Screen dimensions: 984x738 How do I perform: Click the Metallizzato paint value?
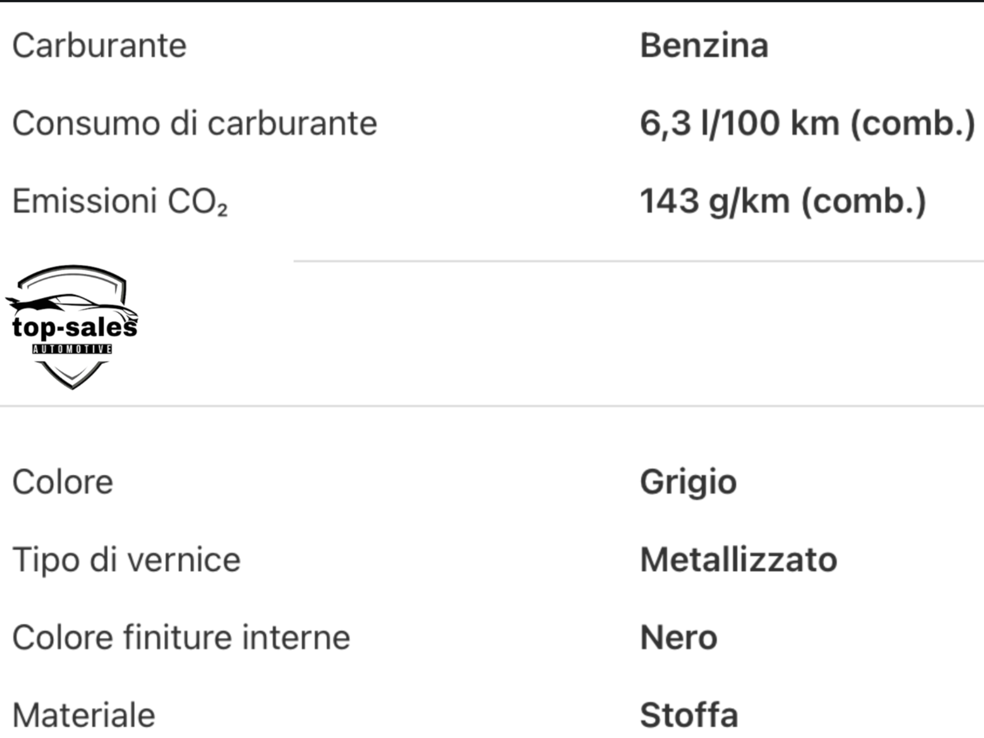(x=738, y=560)
